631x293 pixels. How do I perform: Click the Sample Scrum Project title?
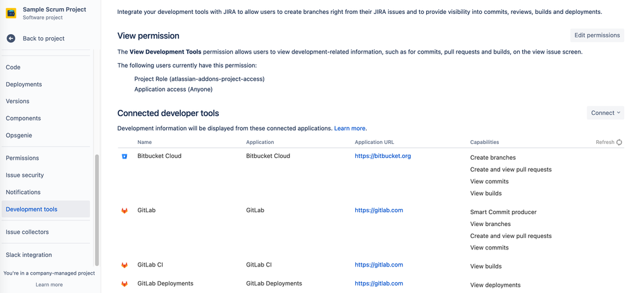(54, 9)
